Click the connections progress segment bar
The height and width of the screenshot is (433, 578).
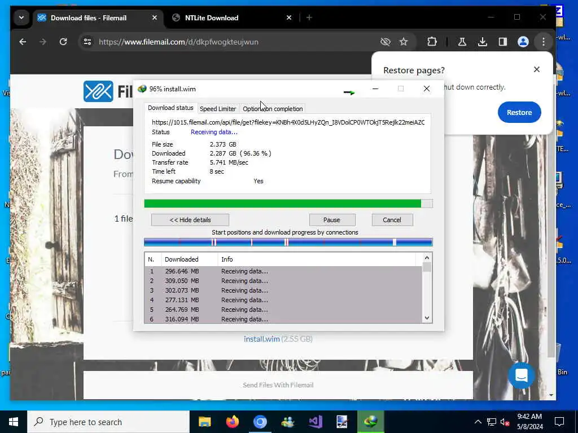tap(288, 242)
